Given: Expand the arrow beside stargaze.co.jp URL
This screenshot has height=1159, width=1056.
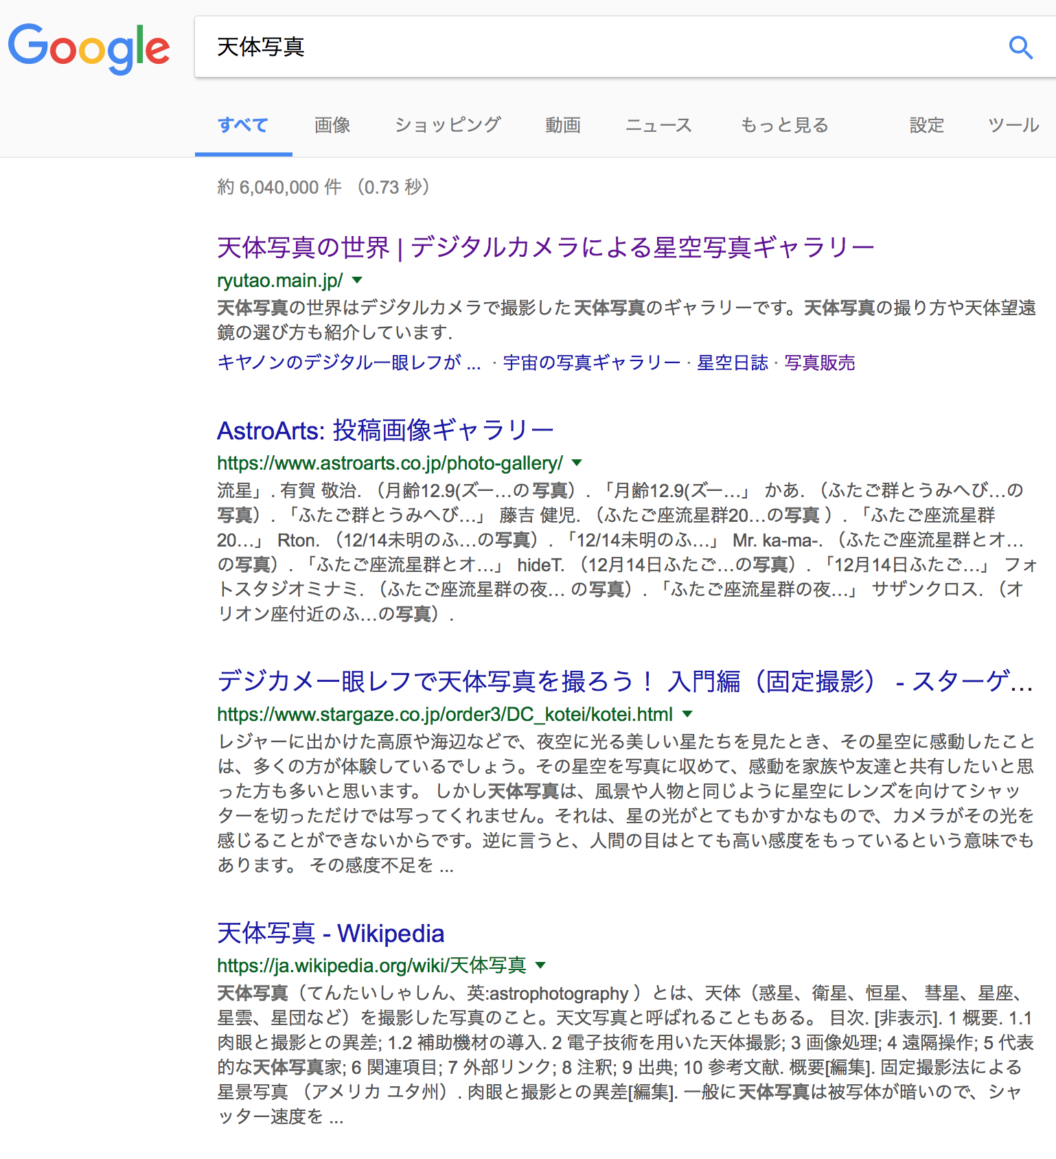Looking at the screenshot, I should [687, 714].
